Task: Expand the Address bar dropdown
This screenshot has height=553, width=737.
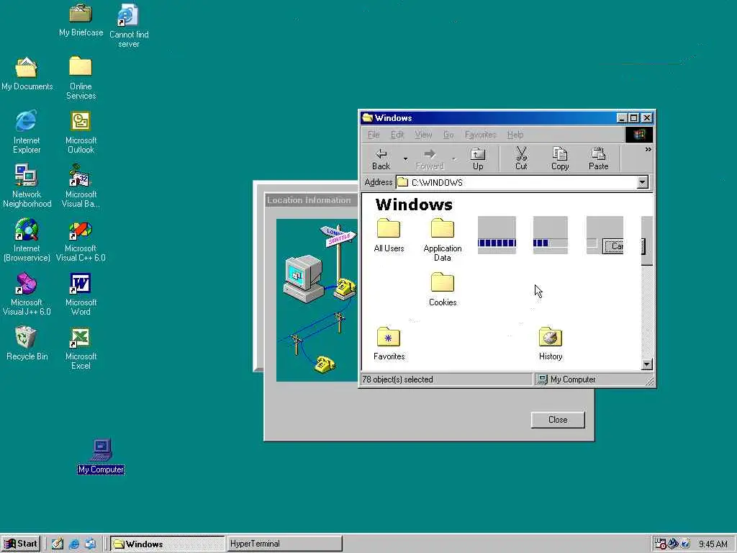Action: click(x=643, y=182)
